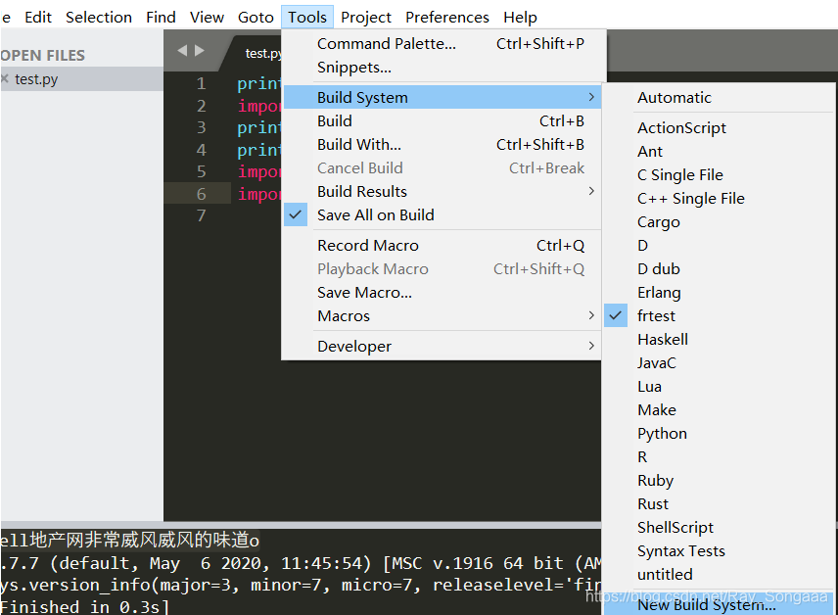Go to previous tab with left arrow
The width and height of the screenshot is (838, 615).
pyautogui.click(x=182, y=50)
